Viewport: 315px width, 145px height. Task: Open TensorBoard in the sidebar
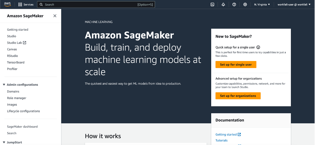[x=16, y=62]
